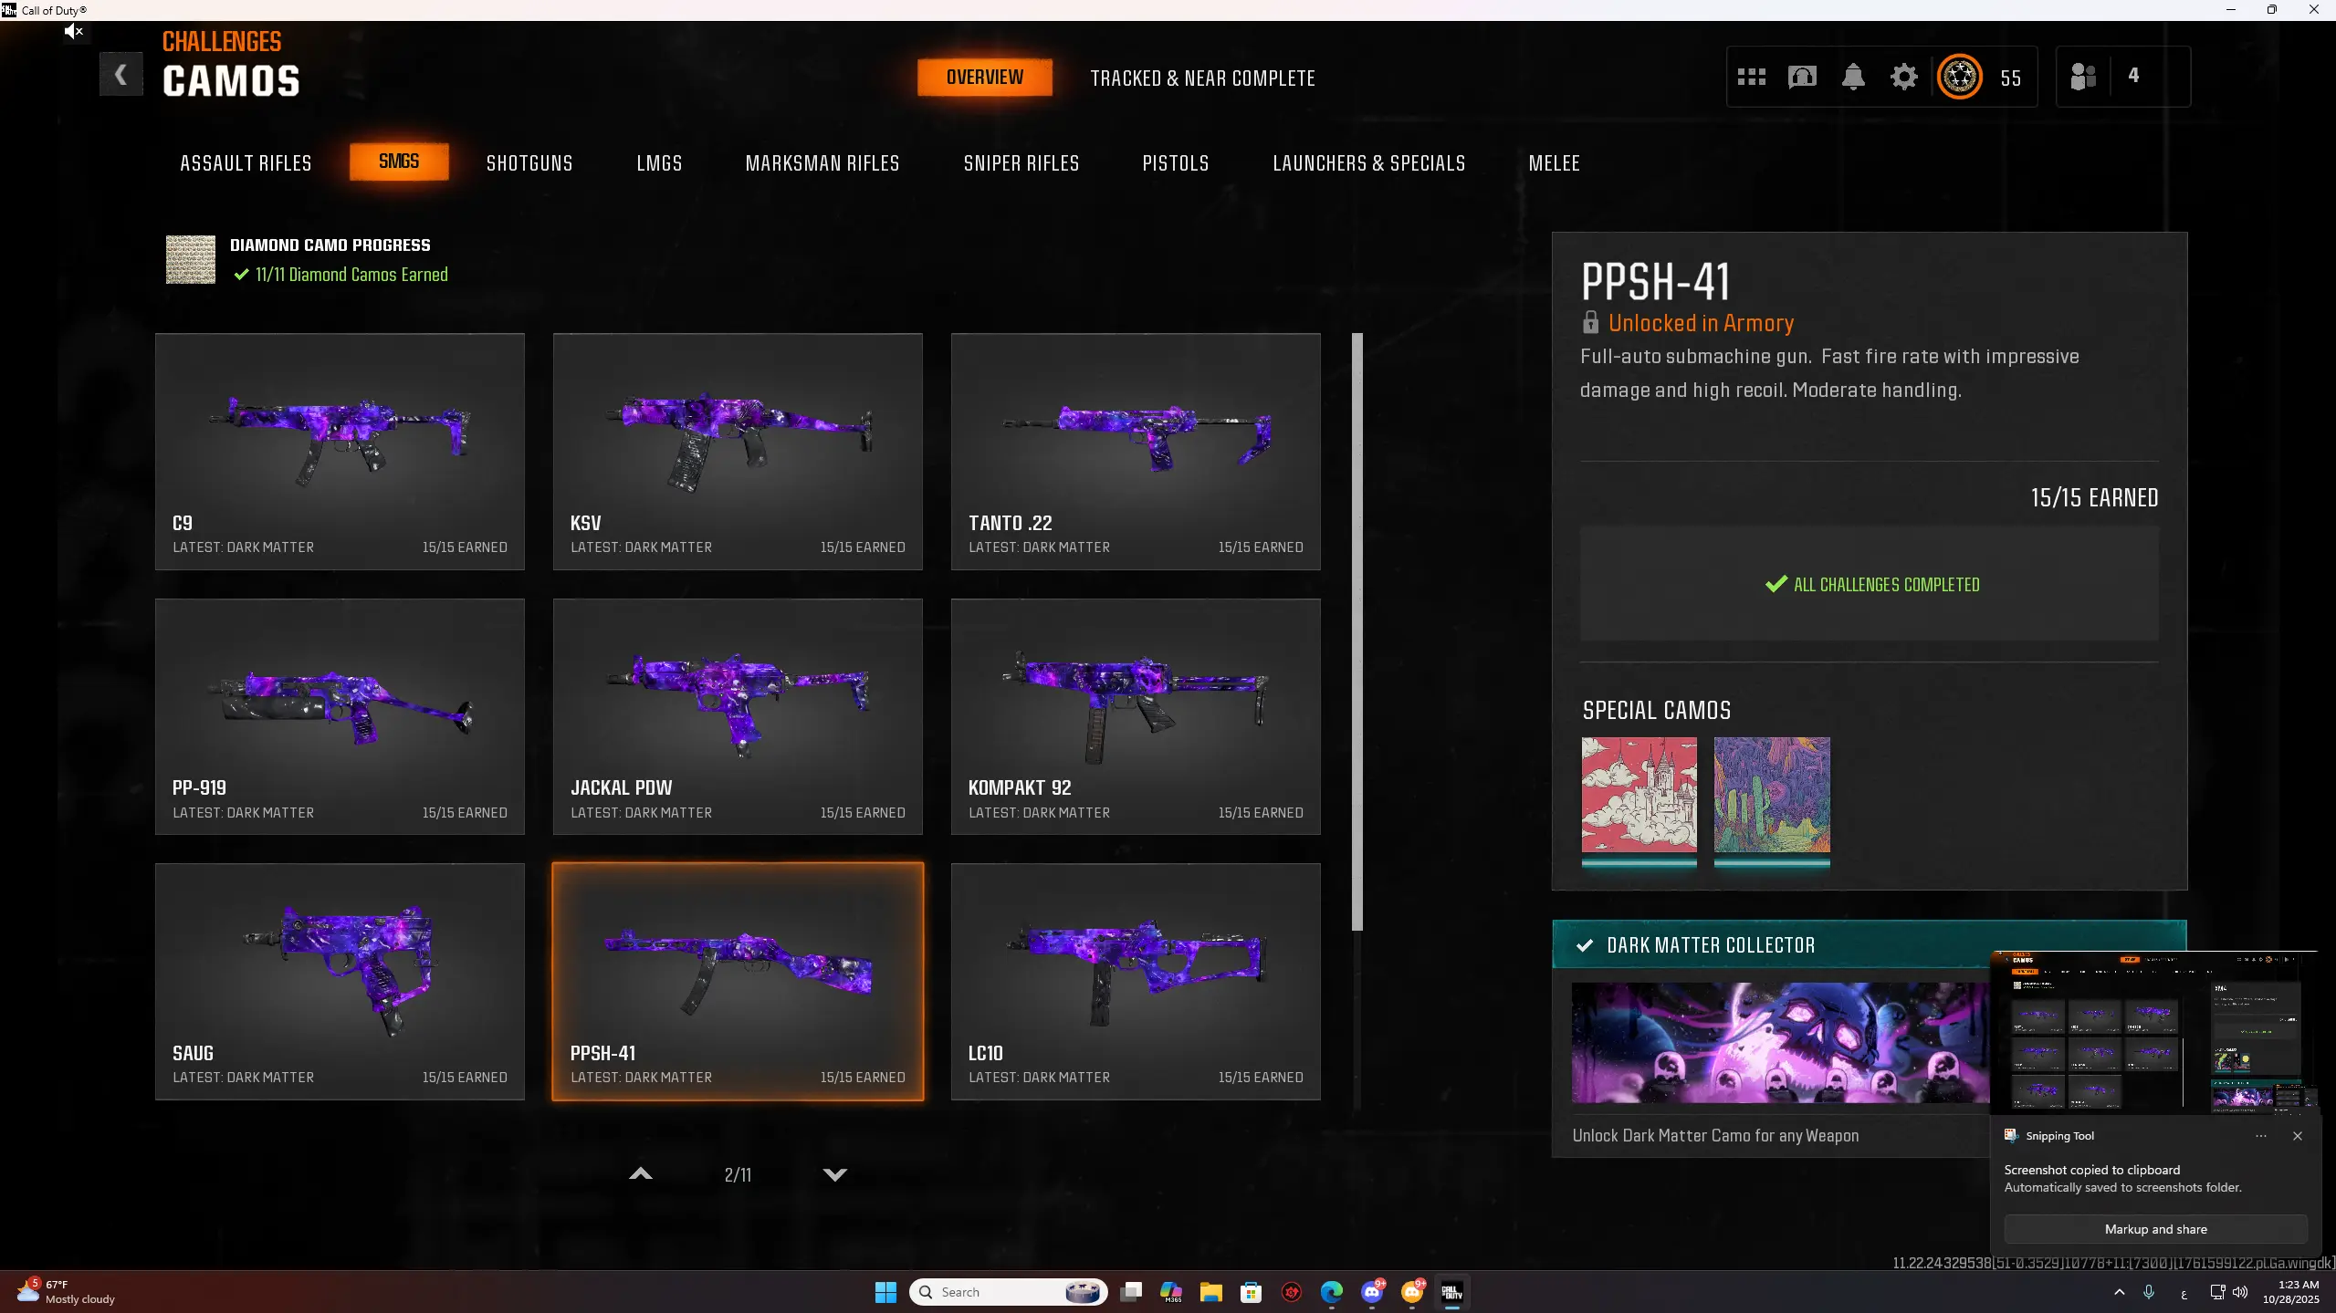Click the muted speaker icon top left

(74, 32)
